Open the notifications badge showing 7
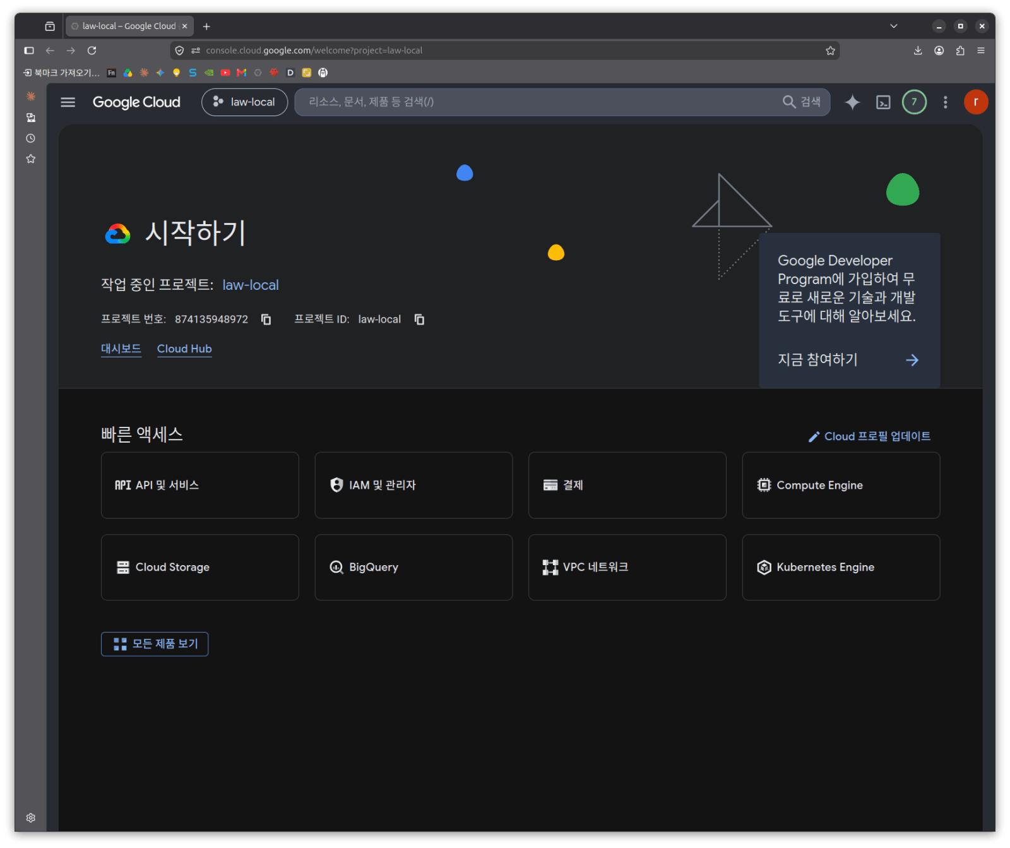The height and width of the screenshot is (848, 1010). pos(914,102)
